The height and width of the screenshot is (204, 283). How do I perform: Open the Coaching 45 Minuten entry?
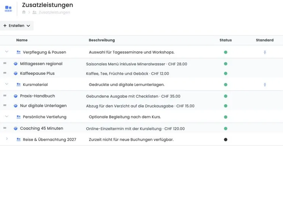(x=41, y=128)
